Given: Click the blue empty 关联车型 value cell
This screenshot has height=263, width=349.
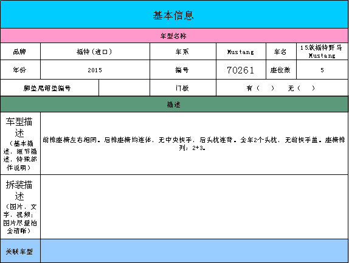Looking at the screenshot, I should coord(195,251).
